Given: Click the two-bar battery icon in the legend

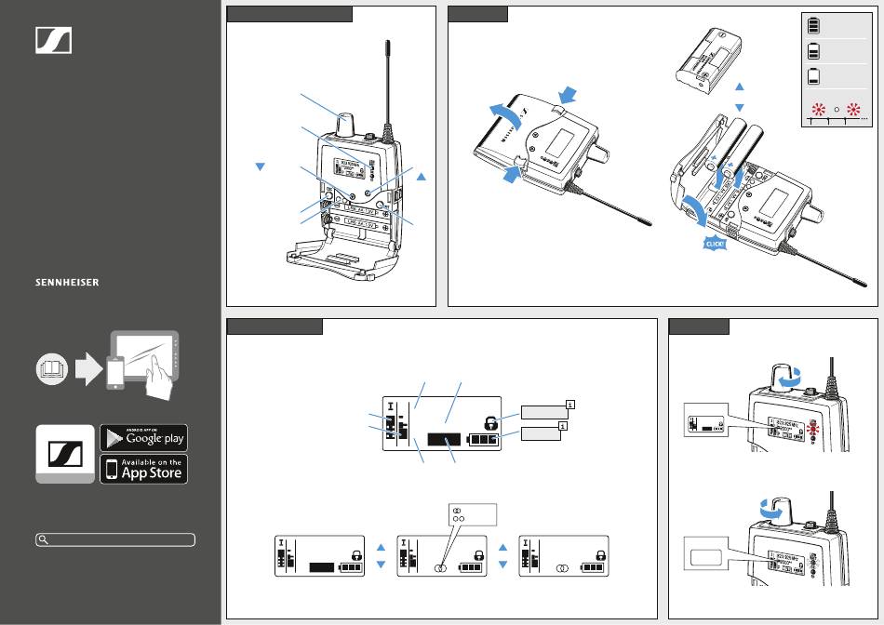Looking at the screenshot, I should (x=813, y=51).
